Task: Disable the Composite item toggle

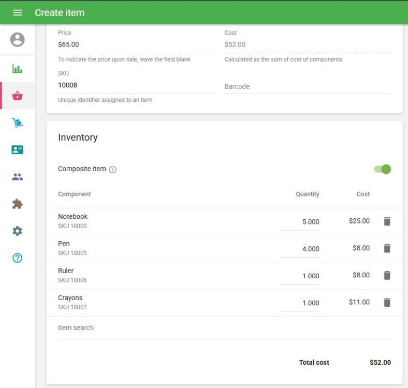Action: (383, 169)
